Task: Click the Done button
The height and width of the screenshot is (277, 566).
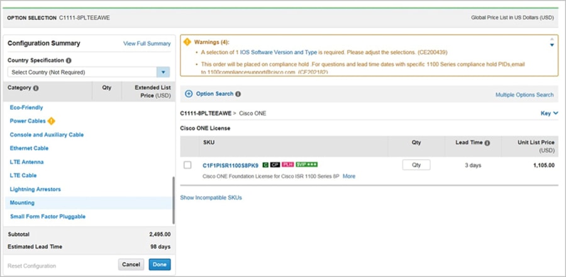Action: point(160,264)
